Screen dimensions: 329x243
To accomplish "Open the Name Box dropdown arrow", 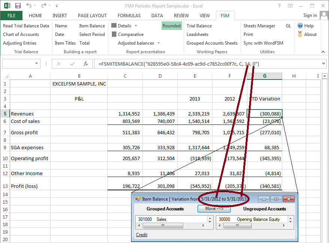I will pos(36,64).
